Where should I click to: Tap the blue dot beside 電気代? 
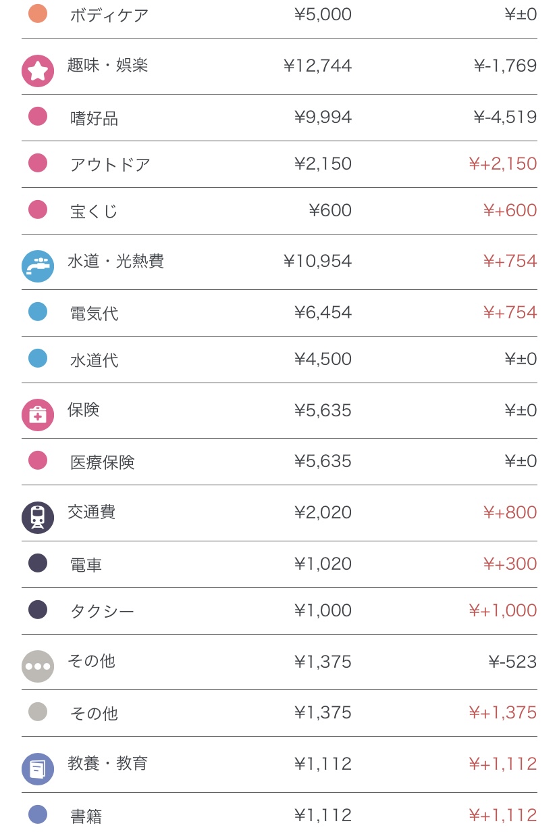[38, 312]
